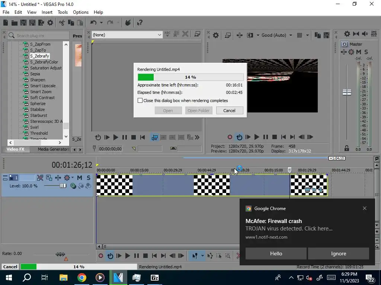Image resolution: width=381 pixels, height=285 pixels.
Task: Click the playback Rate slider
Action: pos(60,254)
